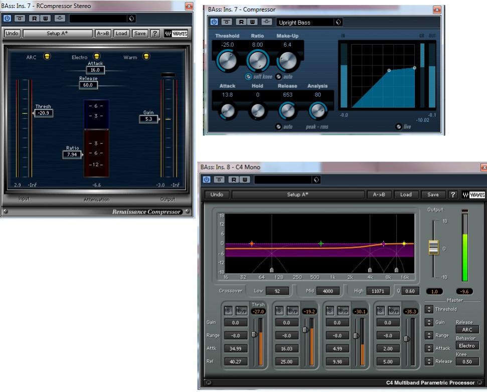Image resolution: width=487 pixels, height=392 pixels.
Task: Bypass the C4 band with threshold -19.2
Action: [292, 310]
